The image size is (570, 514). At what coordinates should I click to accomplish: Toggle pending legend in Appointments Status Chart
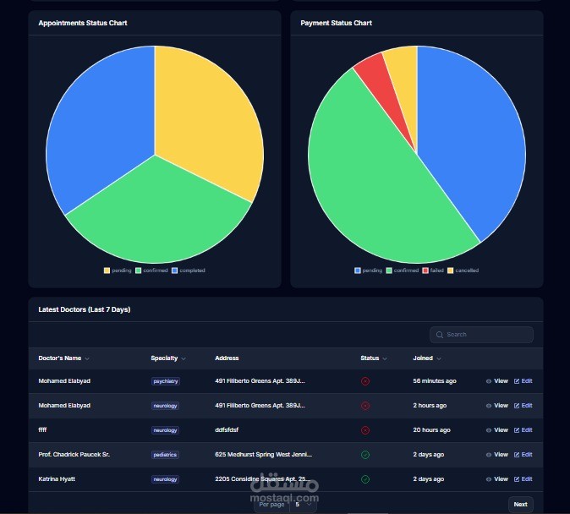118,271
